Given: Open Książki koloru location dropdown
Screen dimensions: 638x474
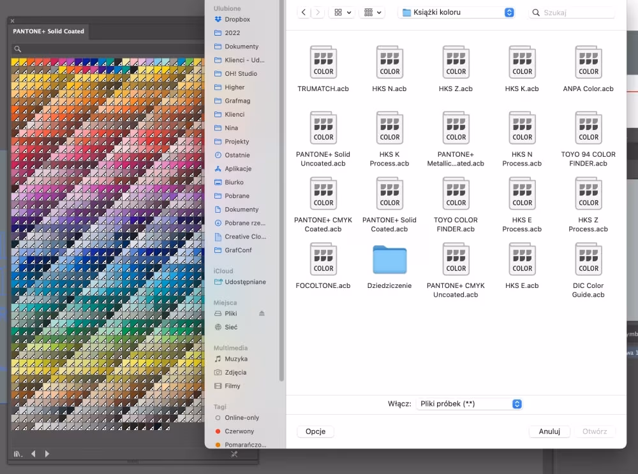Looking at the screenshot, I should click(x=457, y=12).
